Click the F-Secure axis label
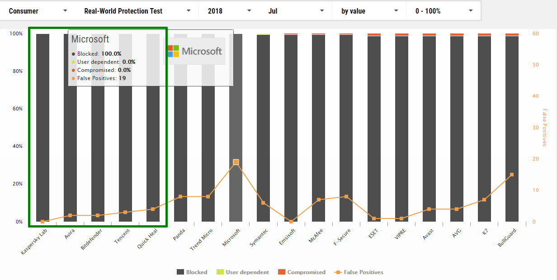 (x=343, y=237)
